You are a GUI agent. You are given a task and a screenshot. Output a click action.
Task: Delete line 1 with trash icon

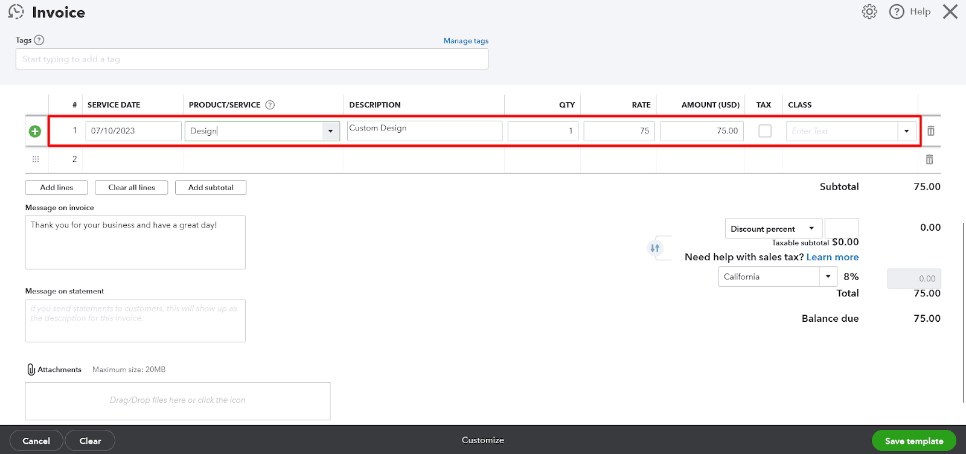coord(930,131)
